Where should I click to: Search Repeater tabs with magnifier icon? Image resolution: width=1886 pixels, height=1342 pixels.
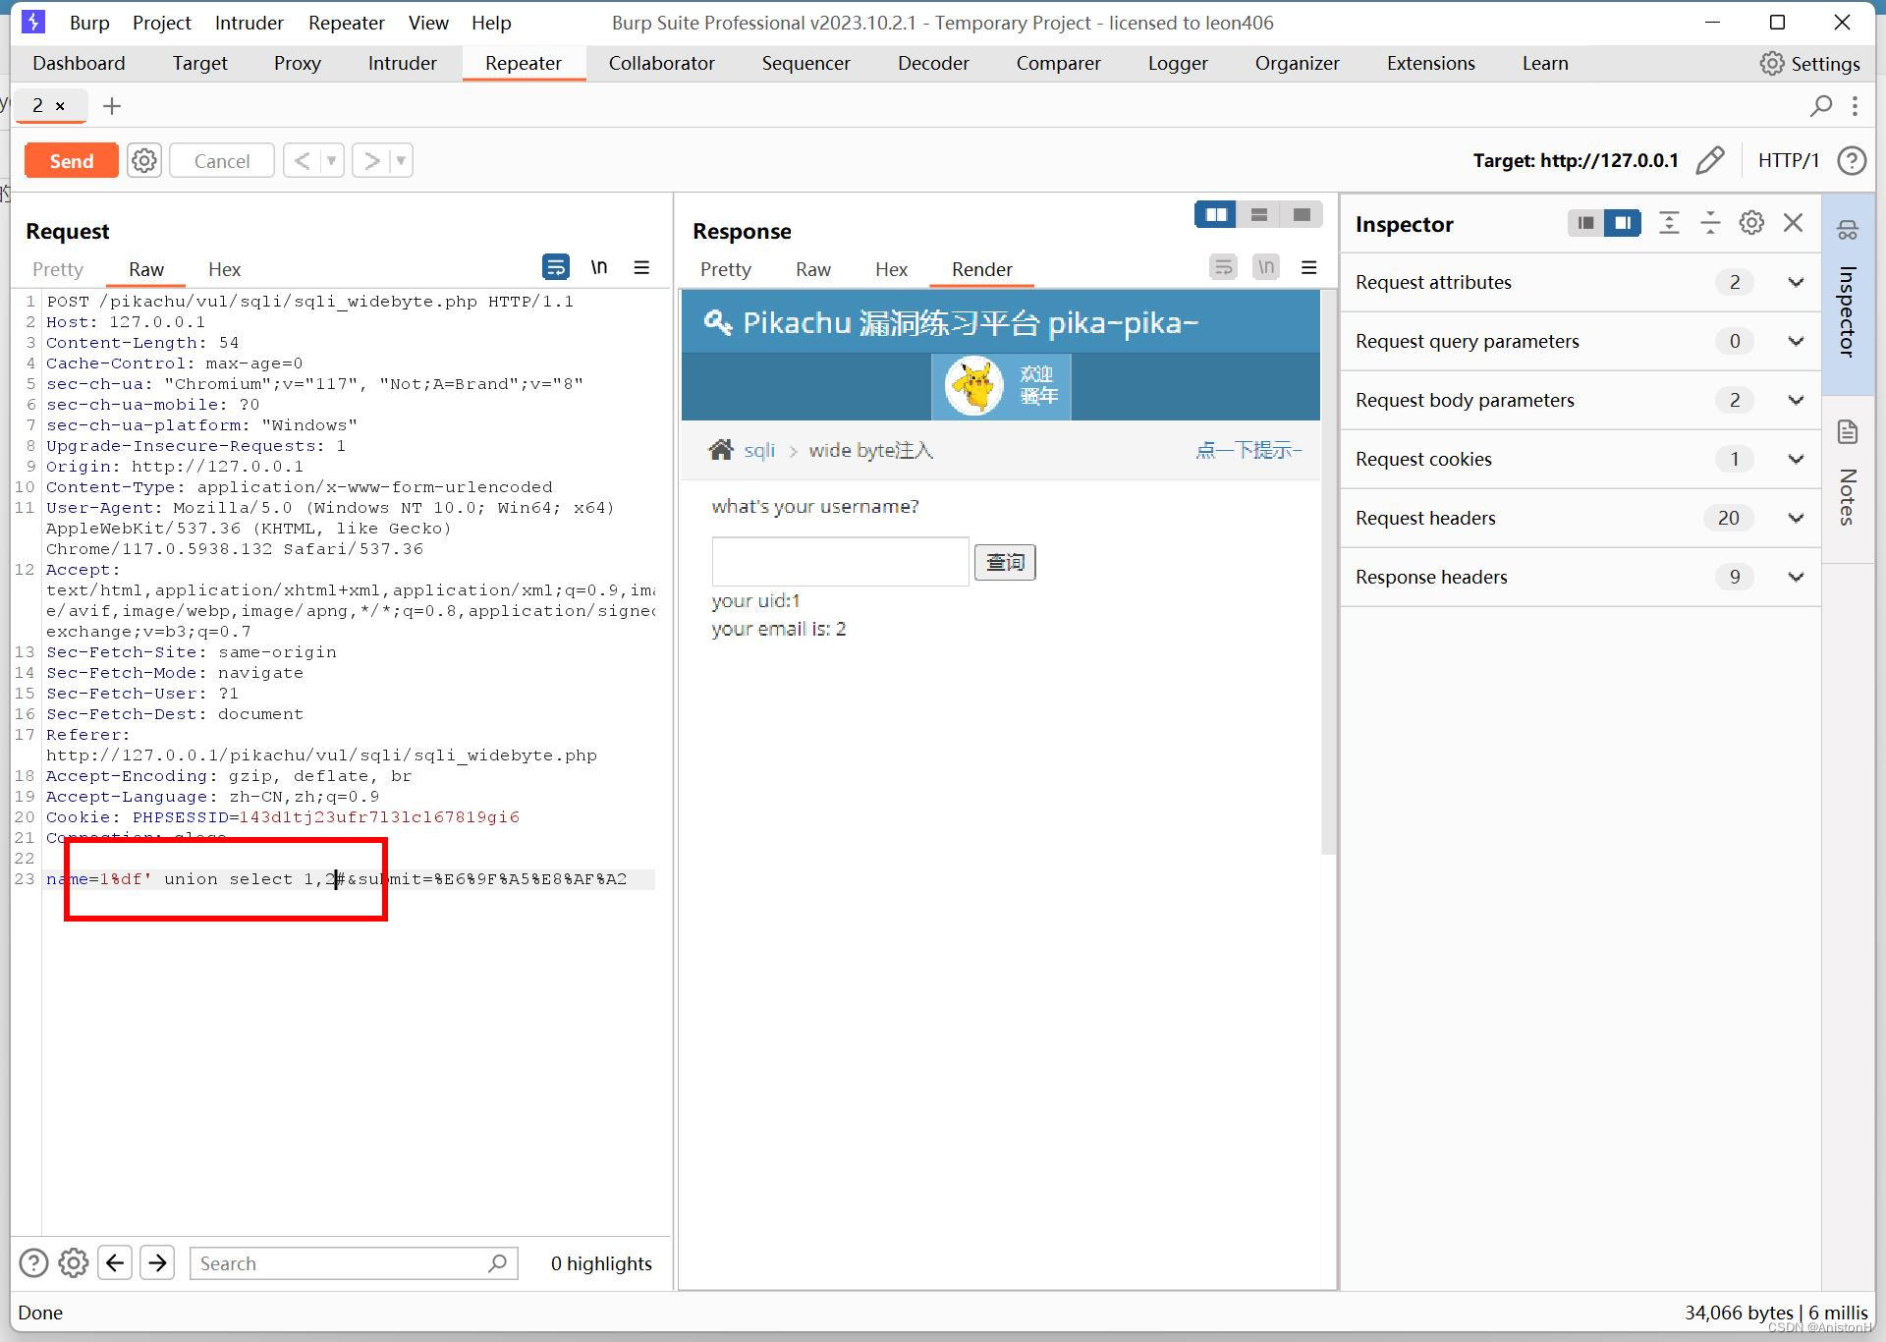[x=1820, y=105]
